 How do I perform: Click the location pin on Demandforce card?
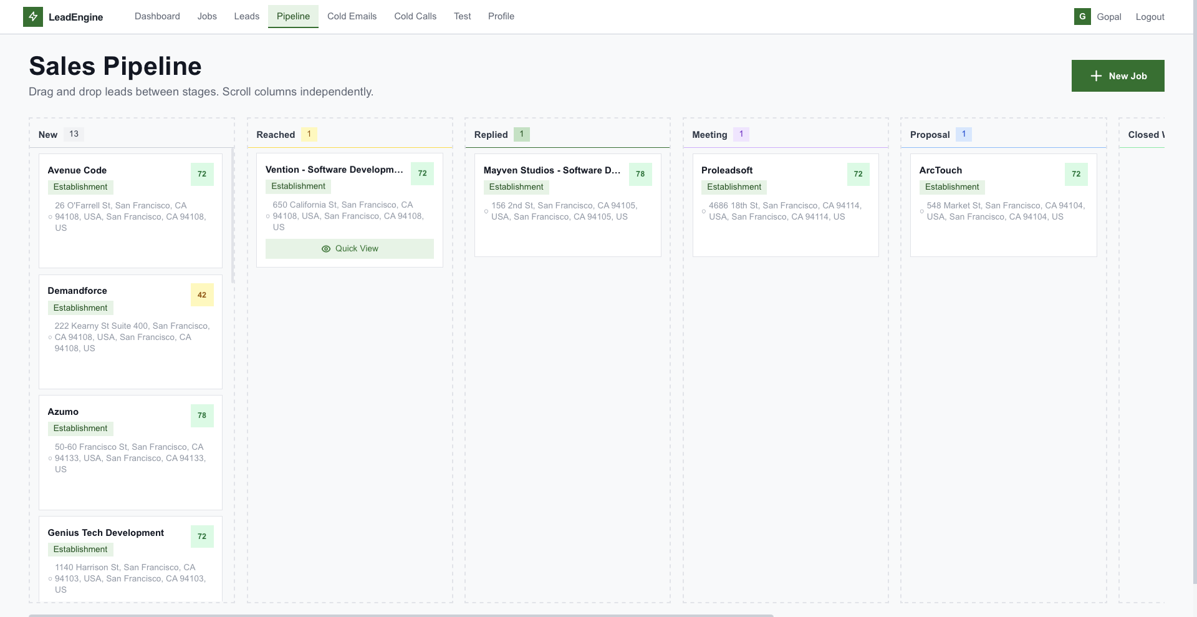tap(50, 337)
